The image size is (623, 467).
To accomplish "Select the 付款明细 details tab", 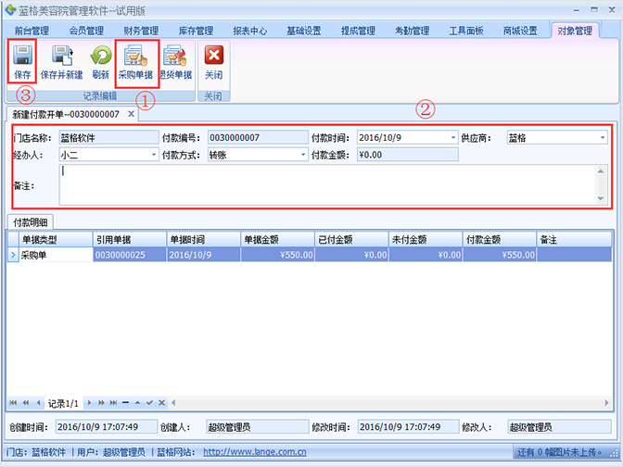I will tap(31, 222).
